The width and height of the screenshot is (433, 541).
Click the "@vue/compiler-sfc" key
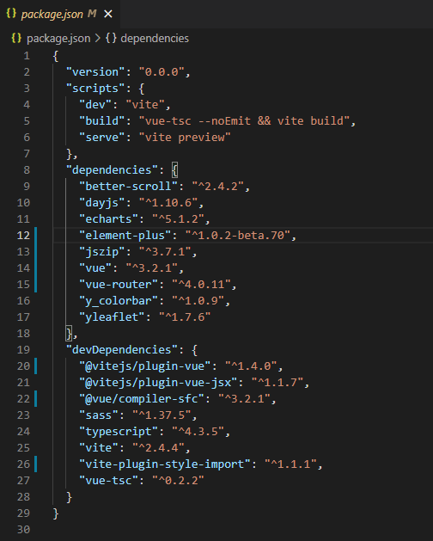click(x=142, y=399)
